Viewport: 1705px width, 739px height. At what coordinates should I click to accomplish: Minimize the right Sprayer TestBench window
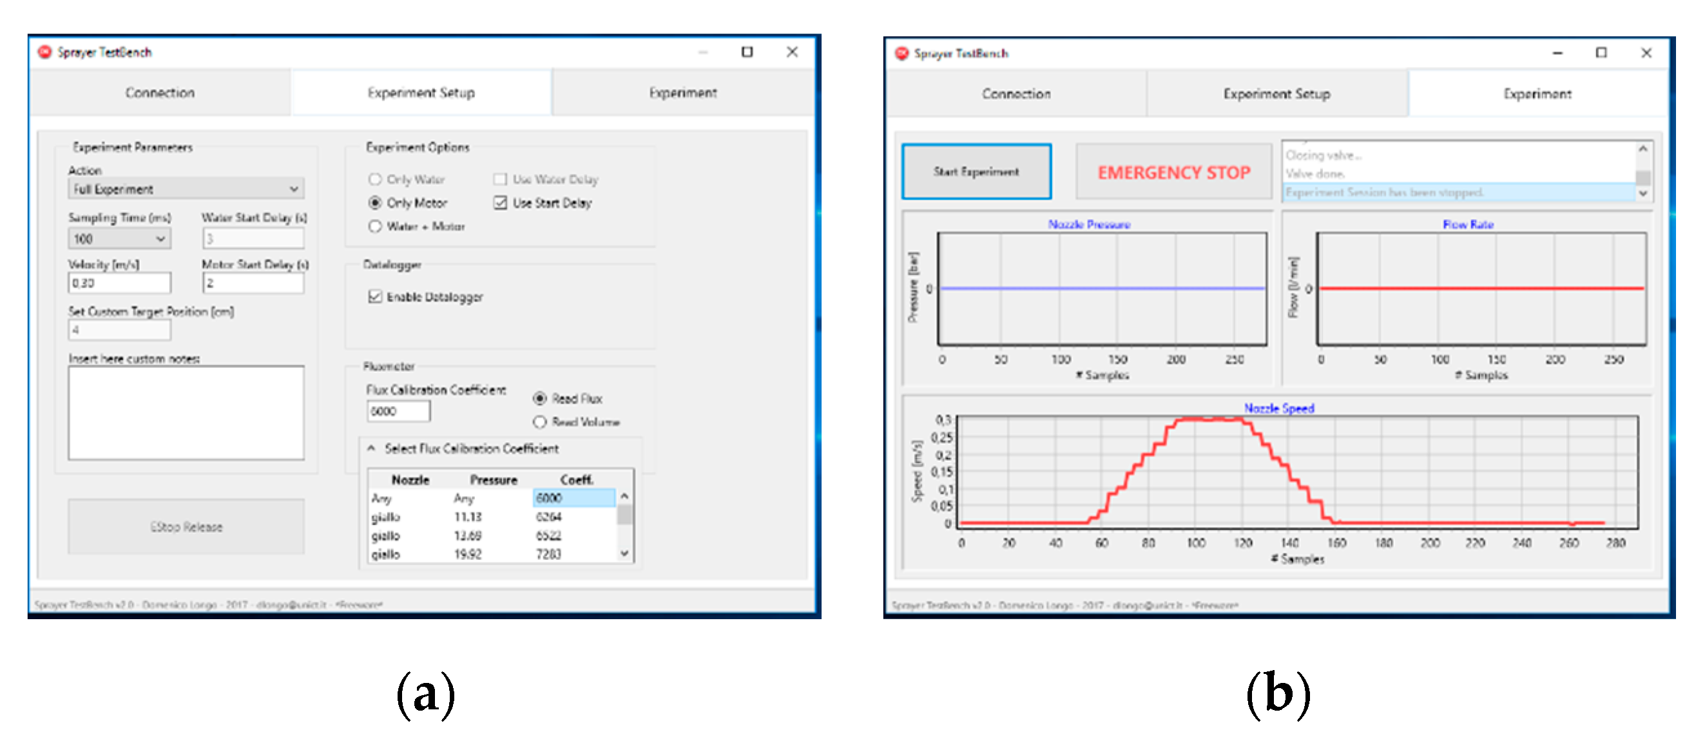(1557, 53)
